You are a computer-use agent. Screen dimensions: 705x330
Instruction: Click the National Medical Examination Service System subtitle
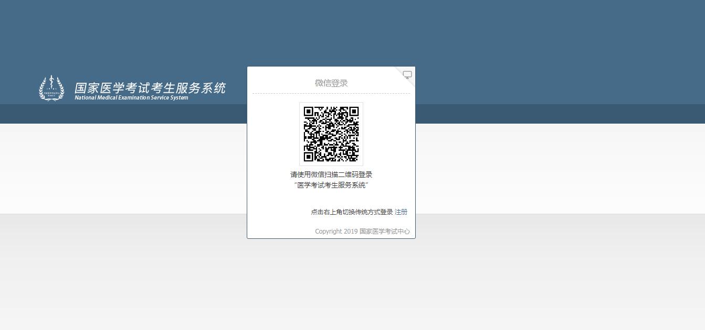pos(131,97)
